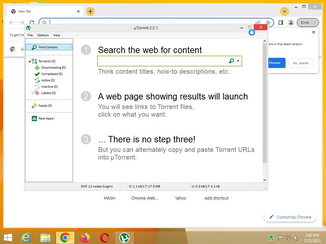Launch Firefox from the taskbar
Screen dimensions: 326x244
85,238
